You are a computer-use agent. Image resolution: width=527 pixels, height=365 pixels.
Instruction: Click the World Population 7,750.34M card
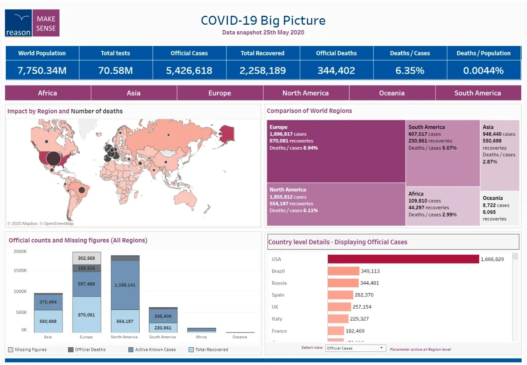click(x=42, y=63)
